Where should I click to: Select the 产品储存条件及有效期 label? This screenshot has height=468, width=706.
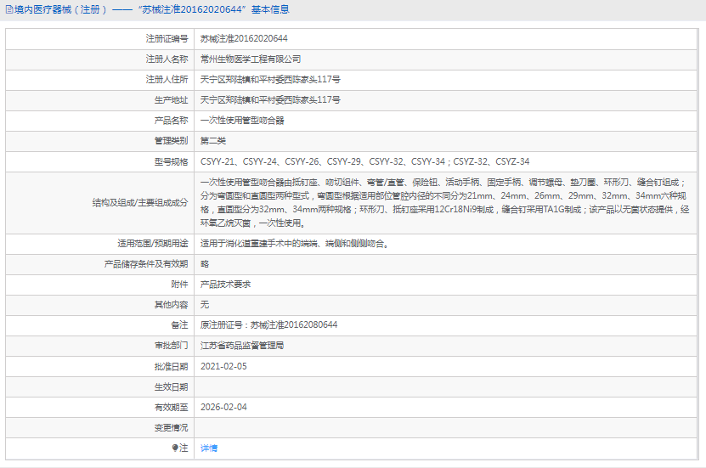(x=146, y=263)
